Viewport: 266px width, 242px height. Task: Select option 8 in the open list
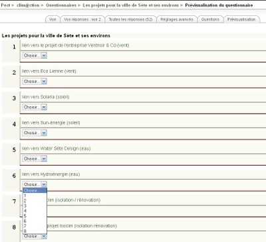coord(35,231)
